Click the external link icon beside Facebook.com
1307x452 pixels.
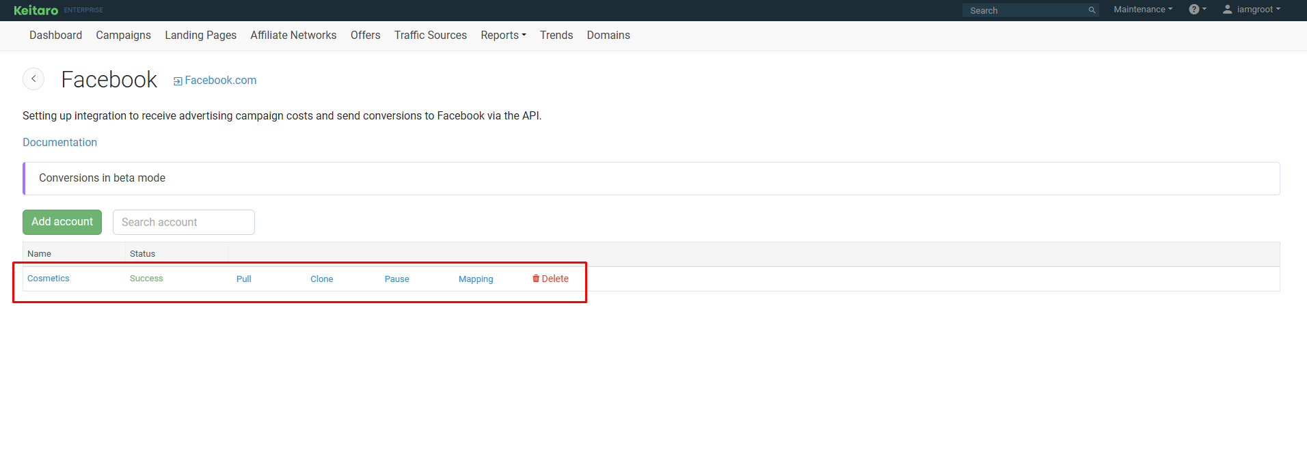pyautogui.click(x=178, y=81)
